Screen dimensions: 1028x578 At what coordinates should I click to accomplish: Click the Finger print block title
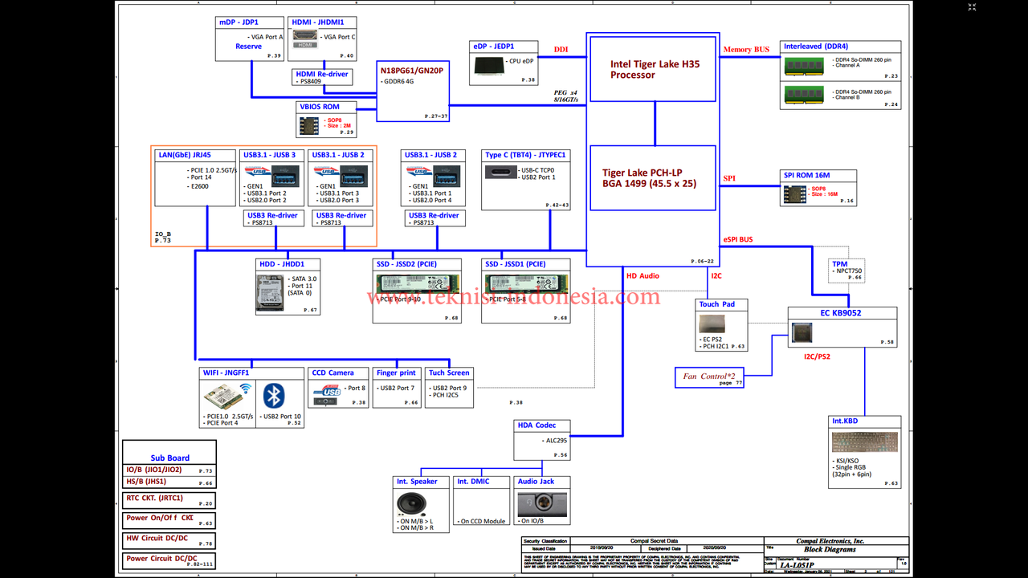pyautogui.click(x=397, y=372)
